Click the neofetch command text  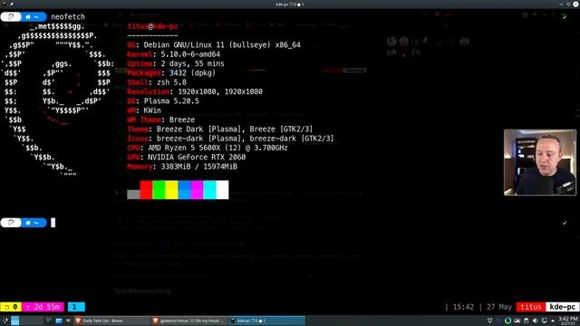[x=68, y=16]
